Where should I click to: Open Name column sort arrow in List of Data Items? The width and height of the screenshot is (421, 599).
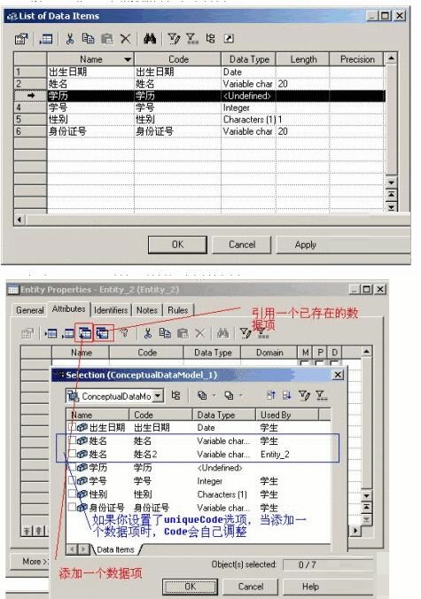(128, 59)
